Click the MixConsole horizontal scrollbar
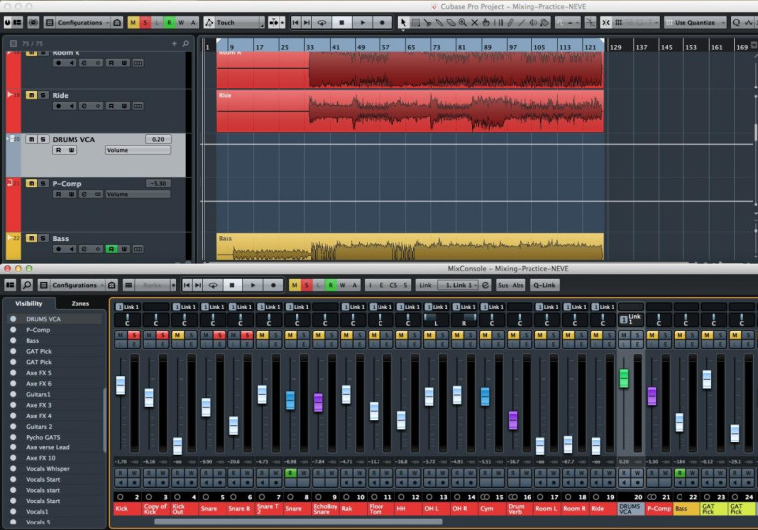 298,522
